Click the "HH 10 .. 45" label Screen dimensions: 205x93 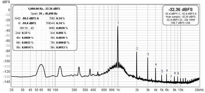[27, 28]
